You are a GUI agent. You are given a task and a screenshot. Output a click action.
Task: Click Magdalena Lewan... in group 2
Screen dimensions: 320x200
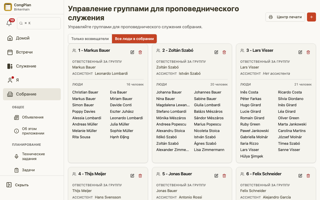click(173, 105)
